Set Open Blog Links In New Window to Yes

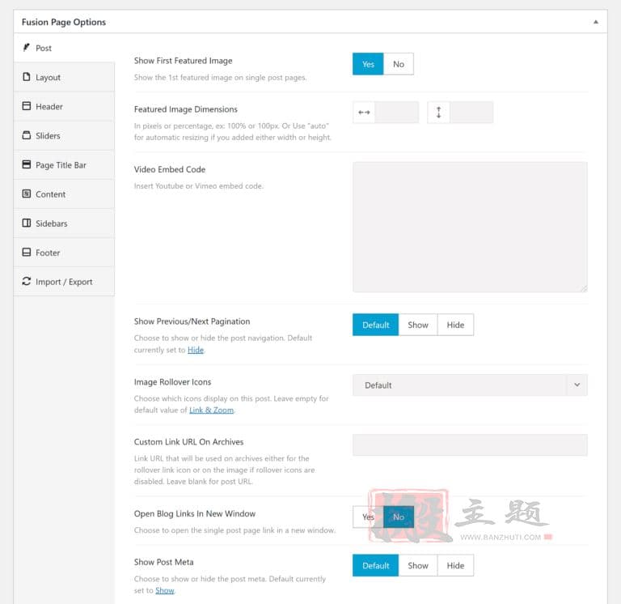click(368, 517)
